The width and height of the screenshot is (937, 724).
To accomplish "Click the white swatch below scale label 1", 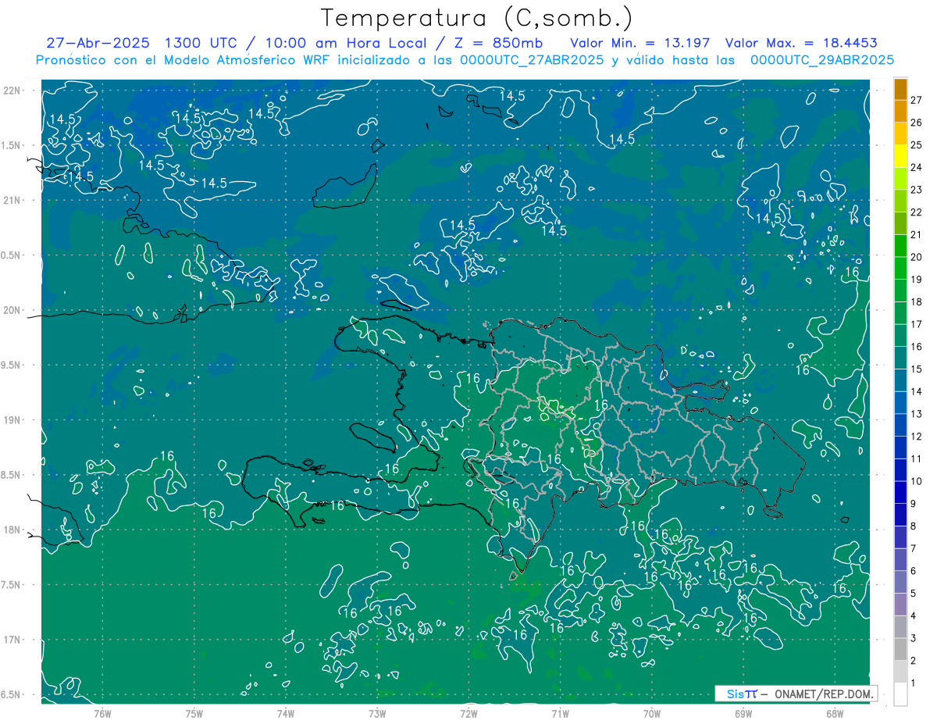I will 900,694.
